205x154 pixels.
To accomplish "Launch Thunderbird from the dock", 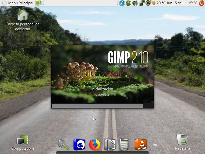I will (x=79, y=144).
